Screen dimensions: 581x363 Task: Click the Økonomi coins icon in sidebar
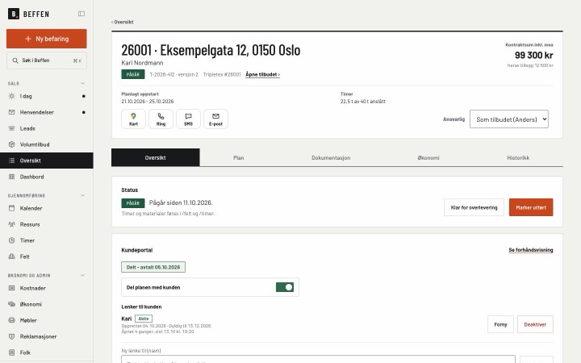pos(12,304)
